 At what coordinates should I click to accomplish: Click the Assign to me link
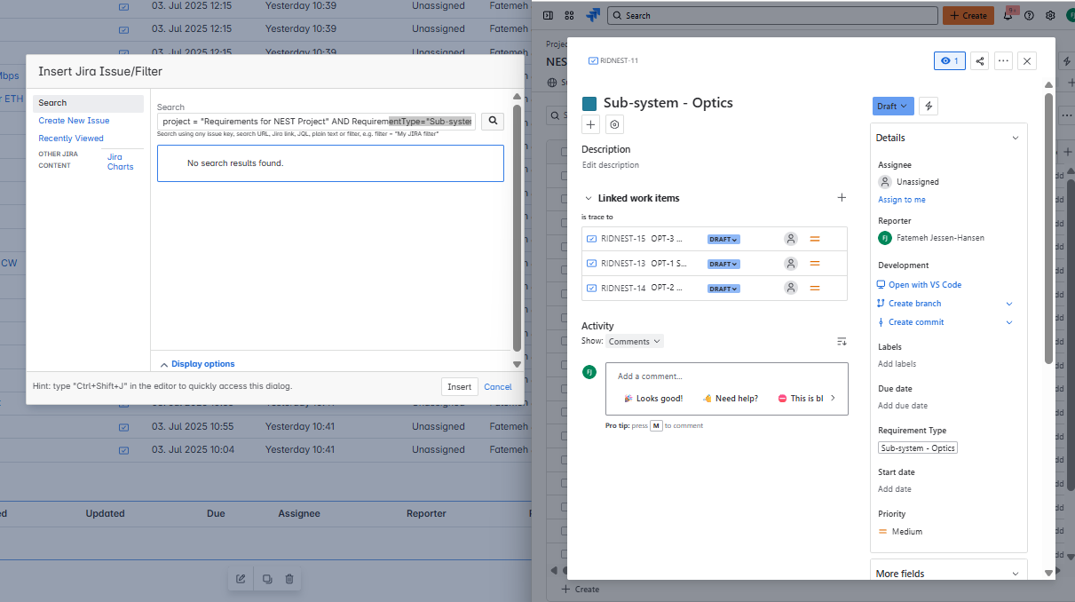(902, 200)
